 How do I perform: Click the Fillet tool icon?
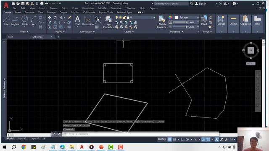[61, 22]
